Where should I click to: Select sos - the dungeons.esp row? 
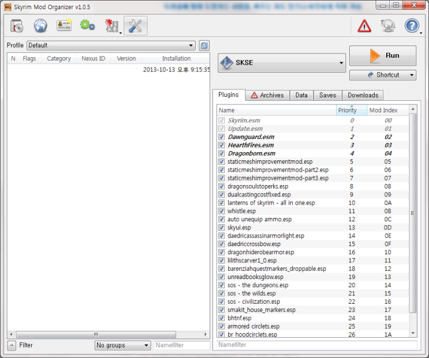(x=313, y=285)
